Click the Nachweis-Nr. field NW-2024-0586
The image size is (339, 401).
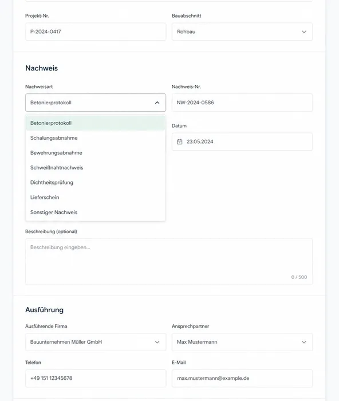242,103
